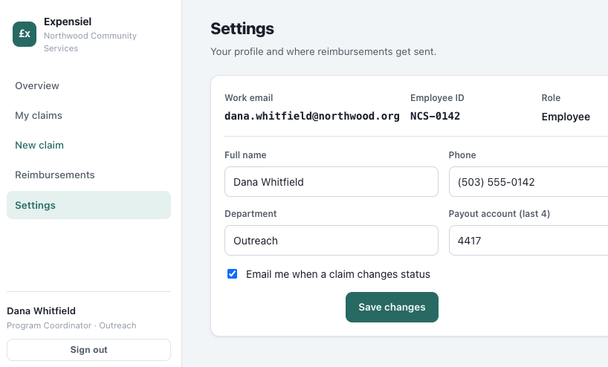The width and height of the screenshot is (608, 367).
Task: Click the Sign out button
Action: (x=88, y=350)
